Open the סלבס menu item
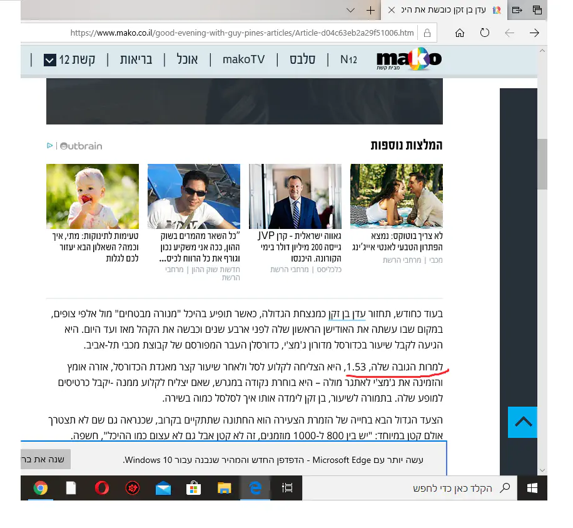The width and height of the screenshot is (573, 528). pos(302,59)
